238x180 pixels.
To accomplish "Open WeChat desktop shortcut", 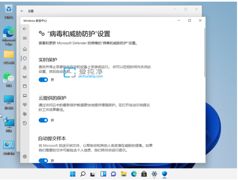I will 9,80.
